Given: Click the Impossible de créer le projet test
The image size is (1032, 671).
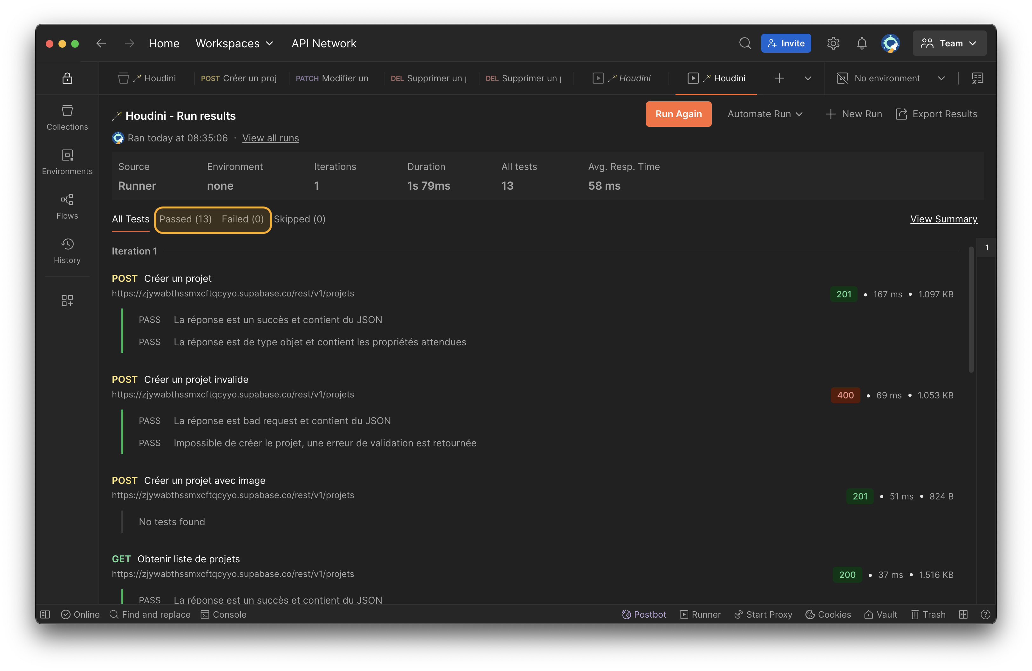Looking at the screenshot, I should point(325,443).
